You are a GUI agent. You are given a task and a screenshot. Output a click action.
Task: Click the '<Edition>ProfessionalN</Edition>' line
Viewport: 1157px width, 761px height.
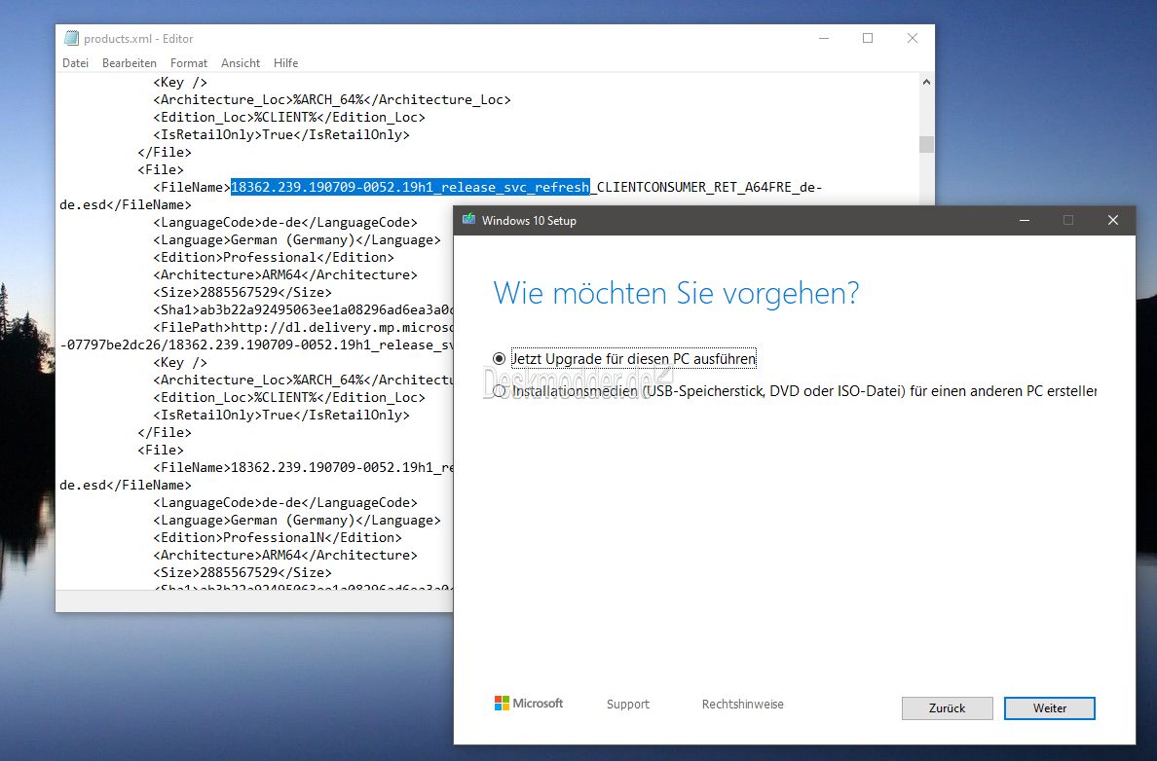pyautogui.click(x=278, y=537)
